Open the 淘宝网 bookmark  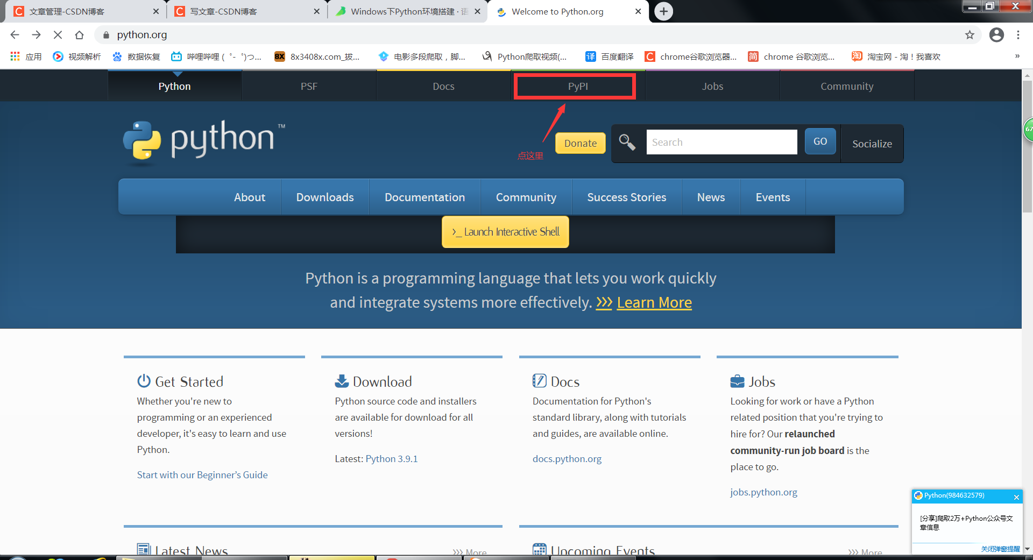tap(896, 56)
